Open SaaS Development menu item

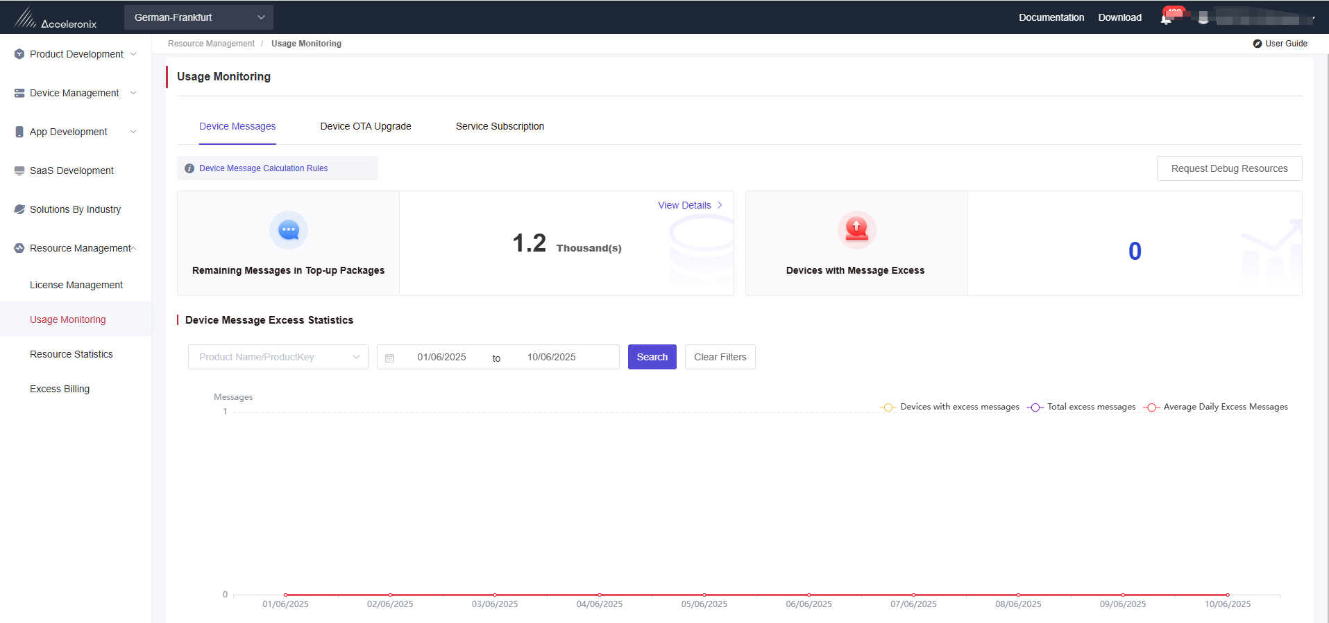71,170
